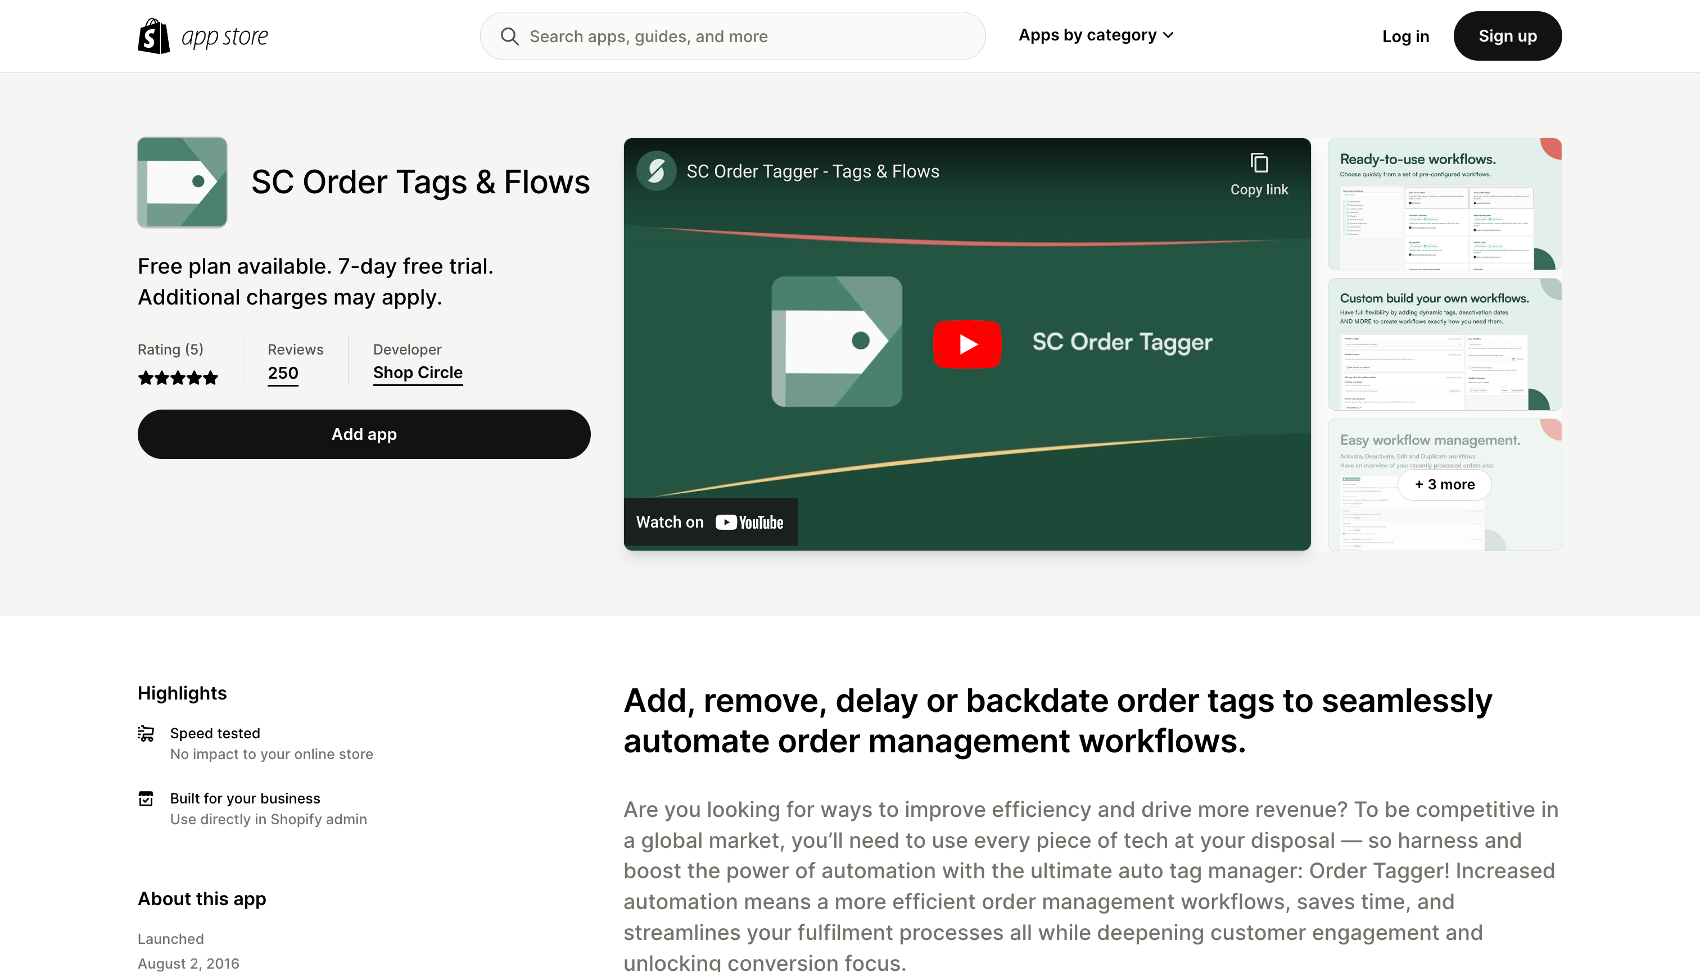Click the About this app heading
1700x972 pixels.
[202, 898]
